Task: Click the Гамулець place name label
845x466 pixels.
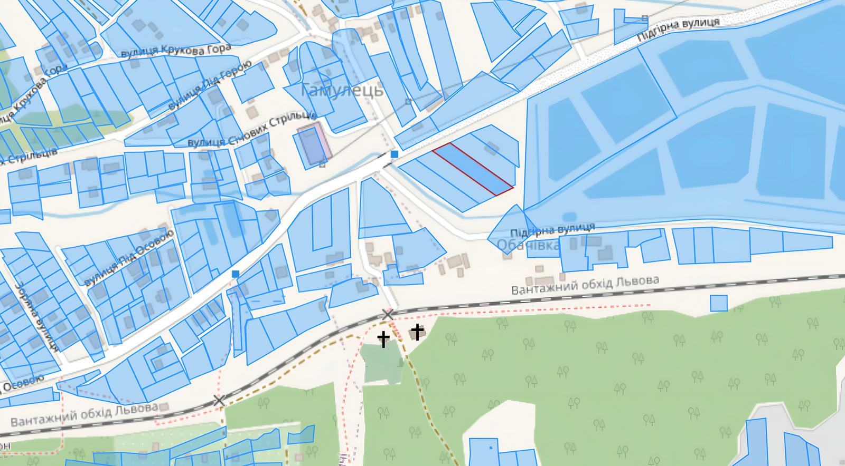Action: point(341,90)
